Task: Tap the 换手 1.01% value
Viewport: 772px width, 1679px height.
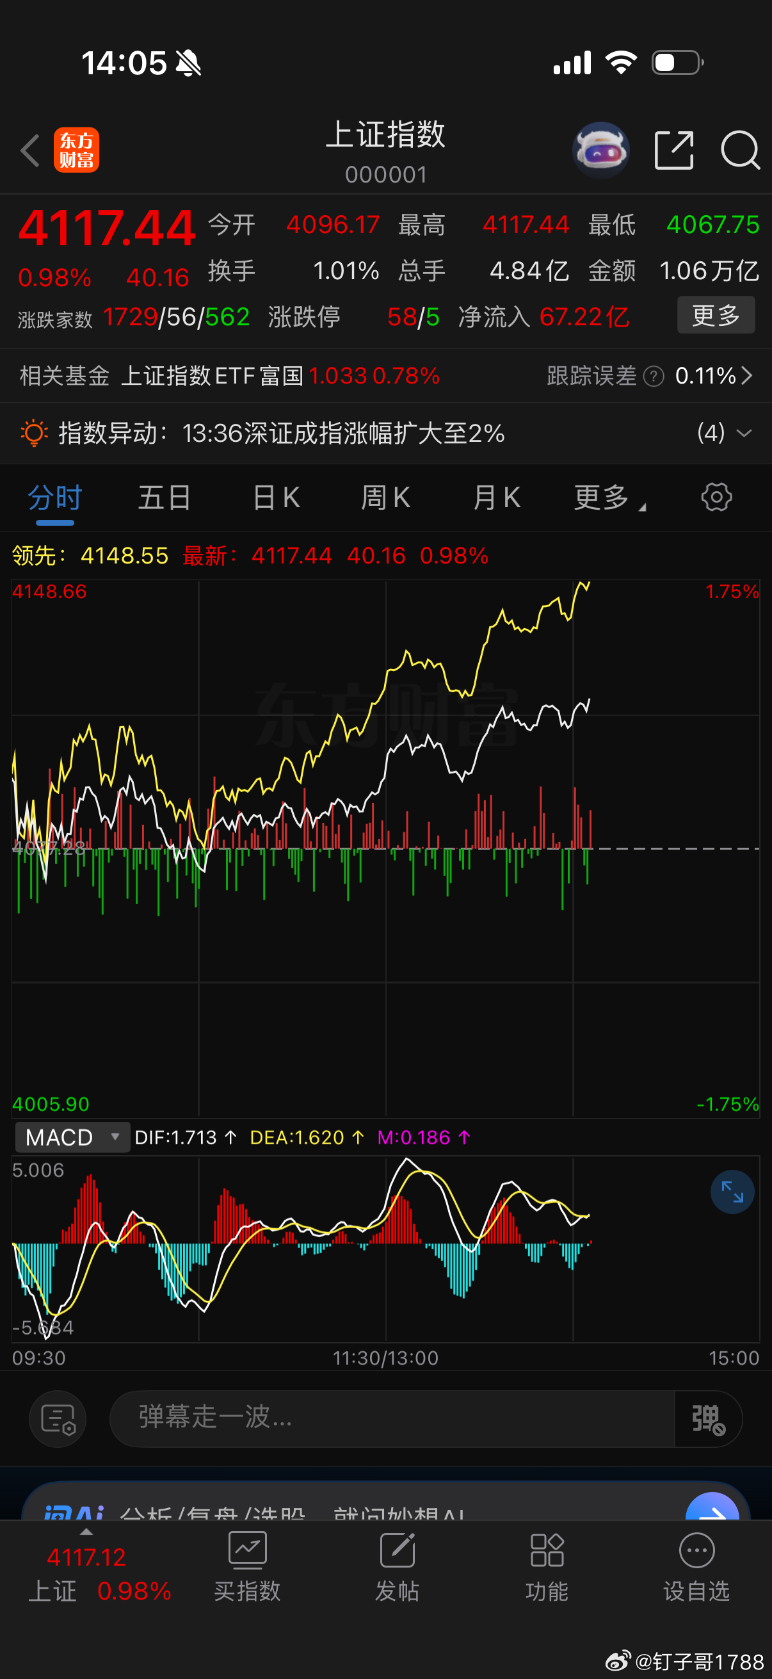Action: [x=346, y=270]
